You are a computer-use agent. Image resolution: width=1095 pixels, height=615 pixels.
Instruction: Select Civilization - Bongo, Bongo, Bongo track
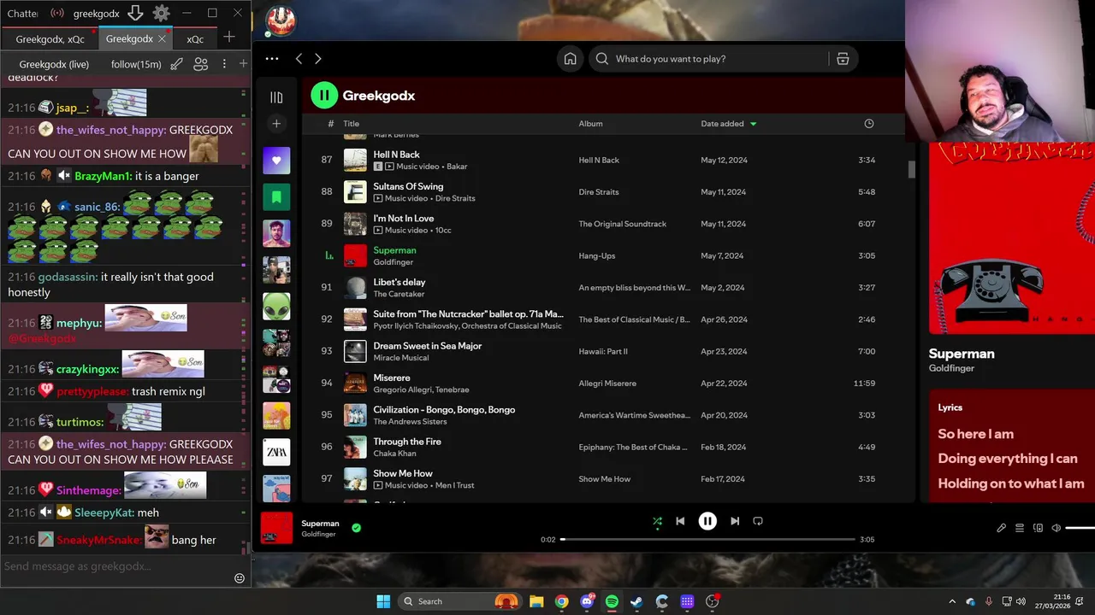[444, 410]
